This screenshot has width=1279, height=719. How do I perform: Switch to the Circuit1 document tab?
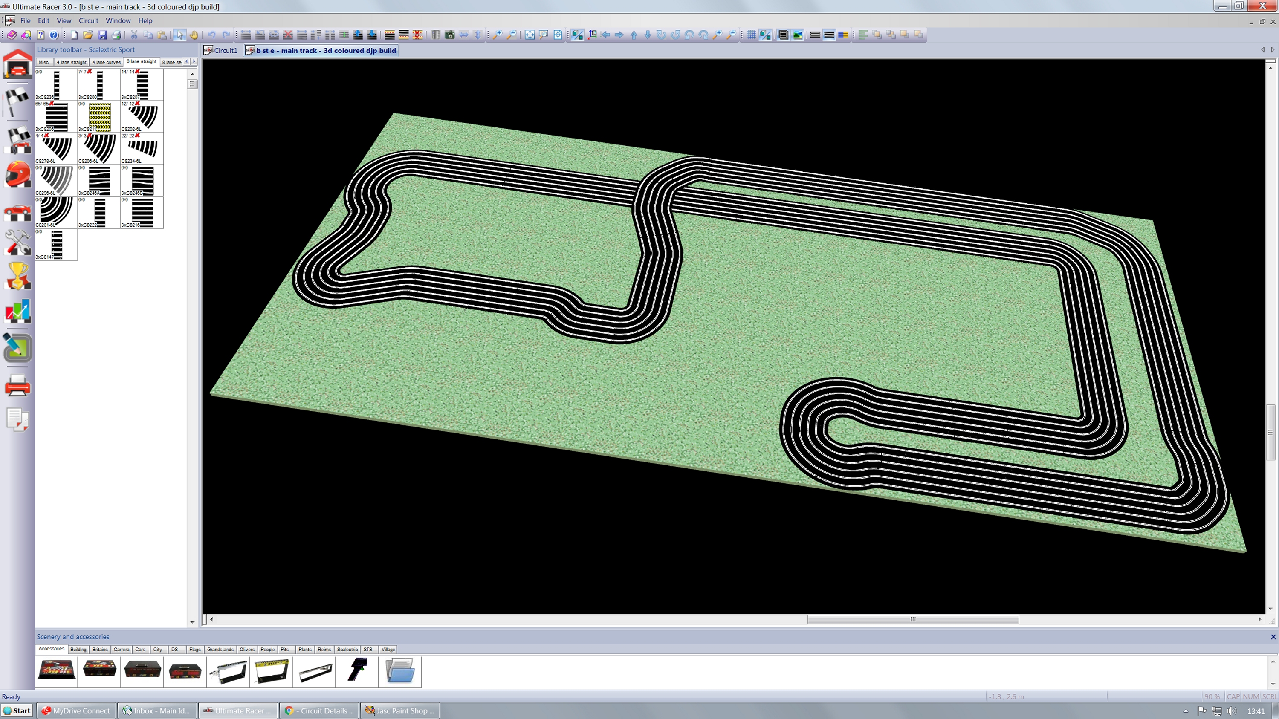point(221,51)
